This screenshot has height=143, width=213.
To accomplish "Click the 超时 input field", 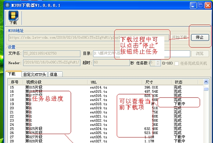I will [x=111, y=63].
